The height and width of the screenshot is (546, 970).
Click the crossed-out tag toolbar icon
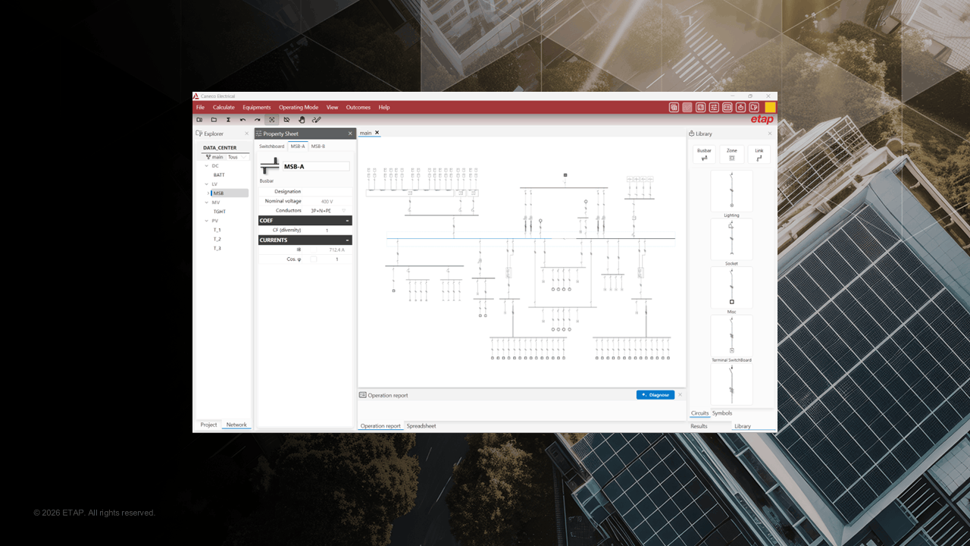pyautogui.click(x=286, y=120)
